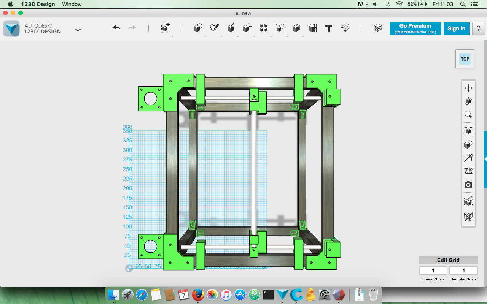The image size is (487, 304).
Task: Open the Sketch tool
Action: click(x=215, y=28)
